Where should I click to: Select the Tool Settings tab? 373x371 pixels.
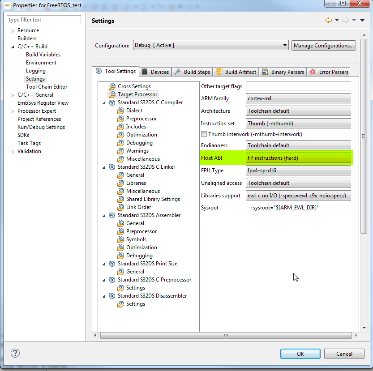116,71
